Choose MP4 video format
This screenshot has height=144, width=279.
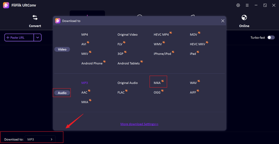pos(84,35)
